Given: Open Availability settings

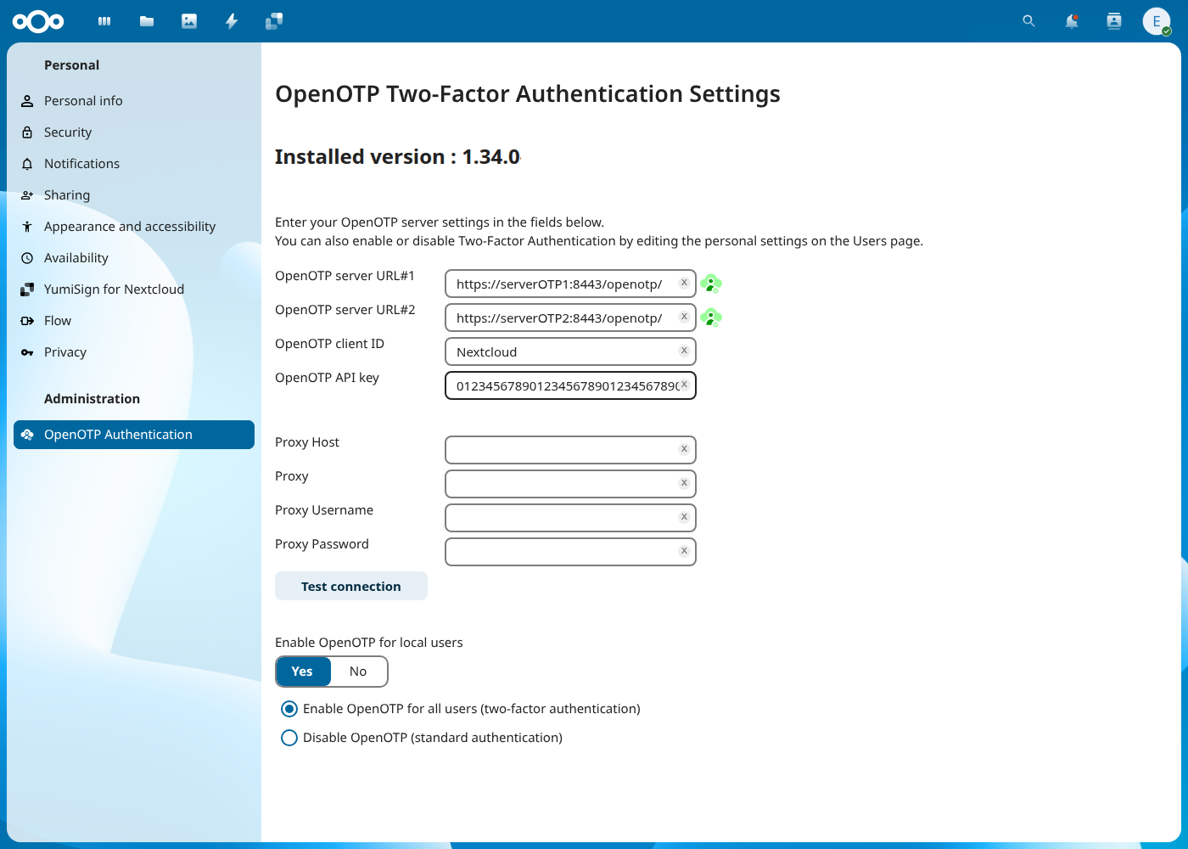Looking at the screenshot, I should (134, 258).
